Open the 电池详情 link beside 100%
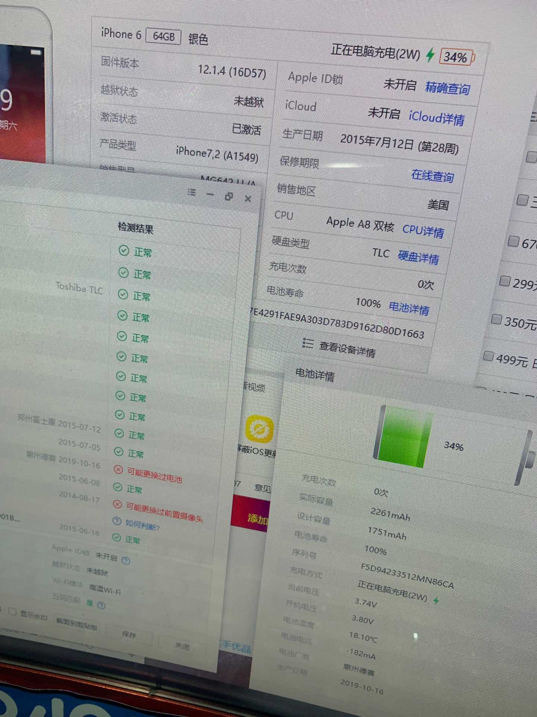This screenshot has height=717, width=537. click(409, 308)
